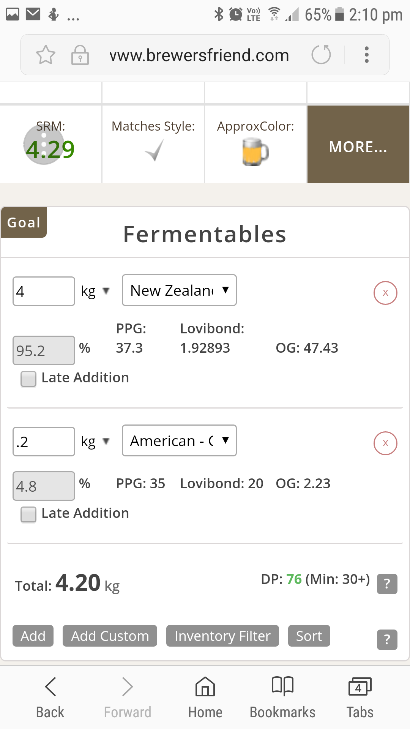The image size is (410, 729).
Task: Check Late Addition for the second fermentable
Action: coord(28,514)
